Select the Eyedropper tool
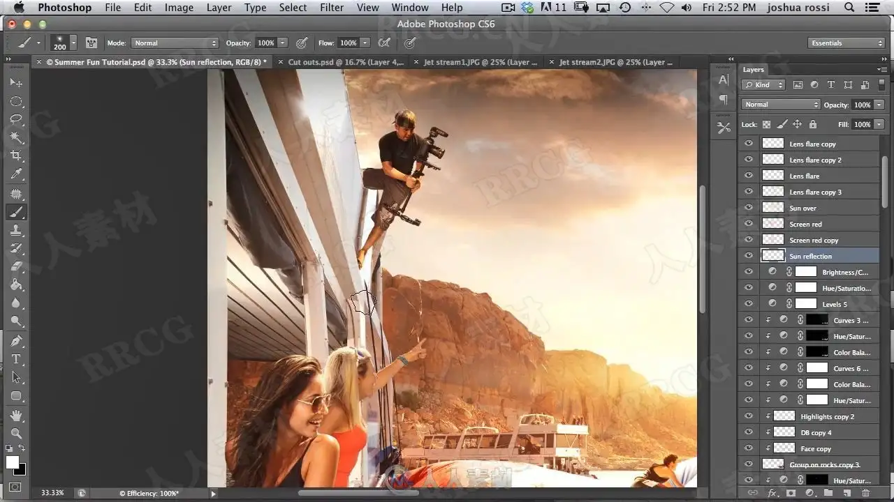Viewport: 894px width, 502px height. tap(16, 174)
